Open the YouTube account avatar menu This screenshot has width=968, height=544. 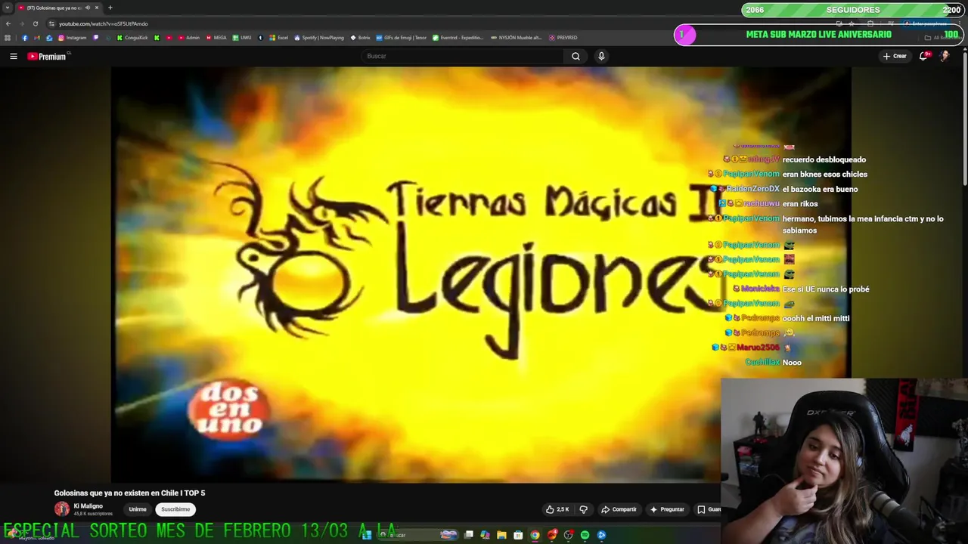(945, 56)
